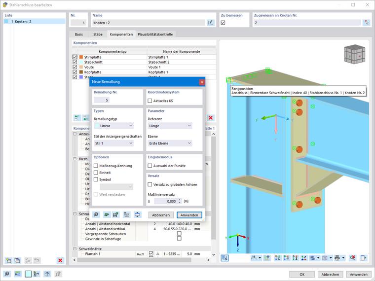This screenshot has height=281, width=375.
Task: Open the Stil 1 display style dropdown
Action: tap(114, 143)
